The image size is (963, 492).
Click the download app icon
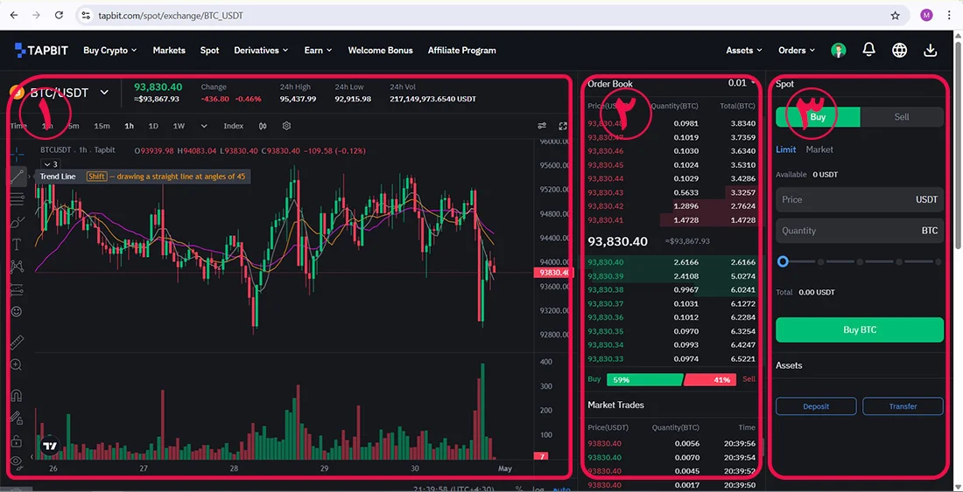pyautogui.click(x=931, y=50)
